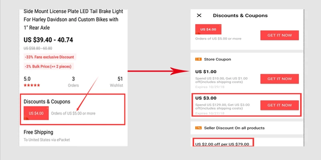The width and height of the screenshot is (321, 160).
Task: Click the -33% Fans exclusive Discount tag
Action: point(50,57)
